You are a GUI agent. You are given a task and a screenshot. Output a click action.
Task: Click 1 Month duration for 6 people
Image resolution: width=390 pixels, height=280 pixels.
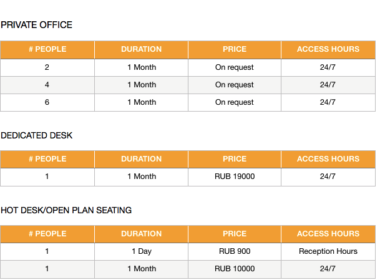point(141,102)
